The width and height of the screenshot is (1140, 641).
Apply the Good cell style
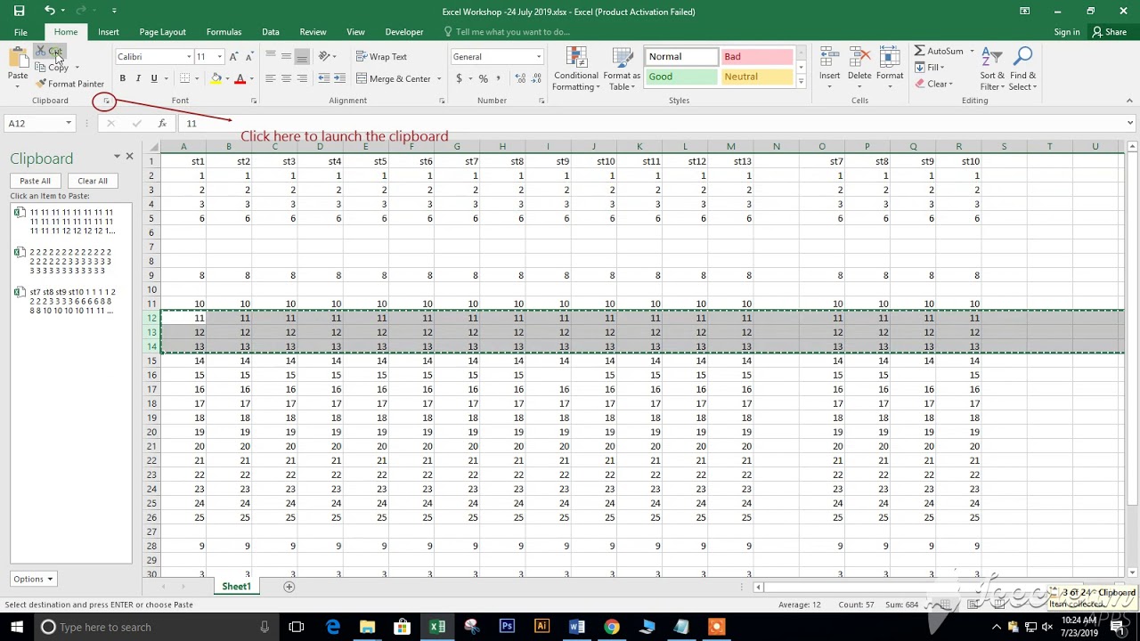click(680, 77)
